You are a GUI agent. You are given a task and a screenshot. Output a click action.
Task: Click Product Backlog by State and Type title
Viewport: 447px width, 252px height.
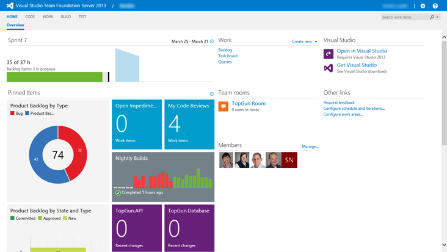click(x=51, y=211)
